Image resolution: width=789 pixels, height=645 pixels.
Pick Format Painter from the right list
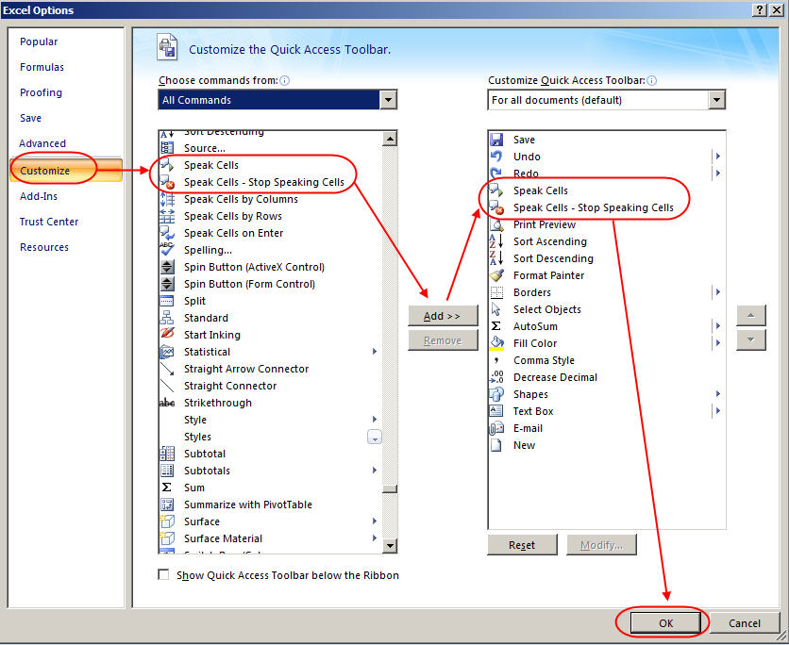[x=552, y=275]
